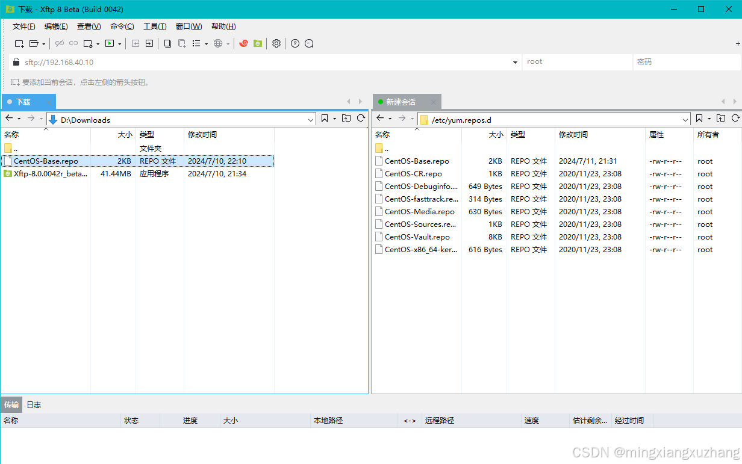Open the 窗口(W) menu

pos(189,26)
